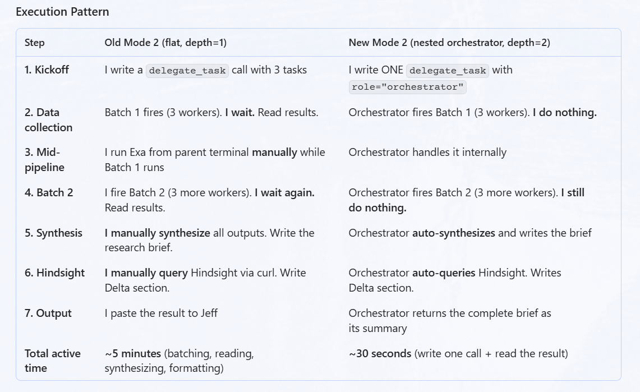This screenshot has width=640, height=392.
Task: Click 'Orchestrator handles it internally' cell
Action: click(x=427, y=152)
